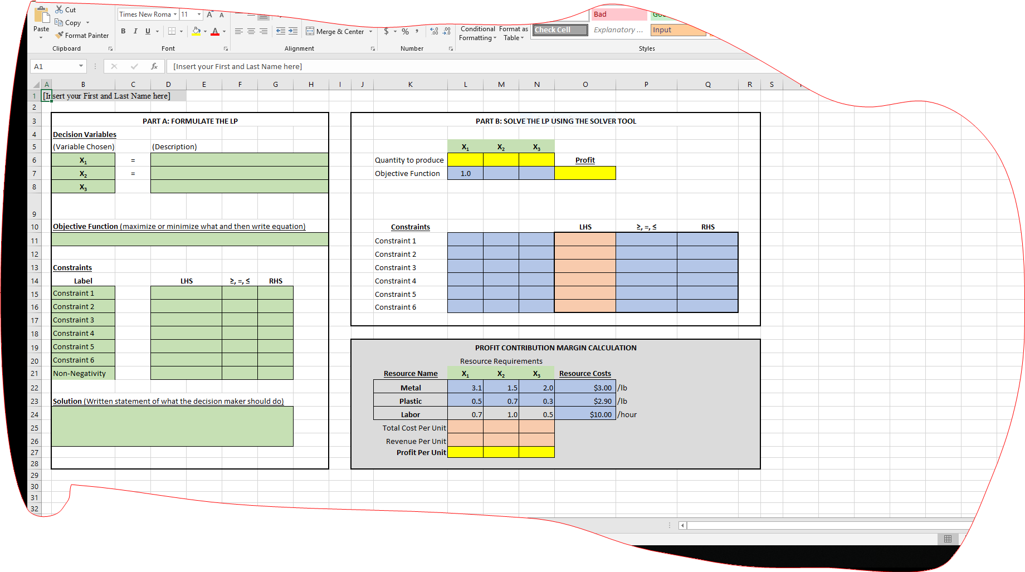Click the Paste clipboard icon
Viewport: 1025px width, 572px height.
[x=42, y=16]
